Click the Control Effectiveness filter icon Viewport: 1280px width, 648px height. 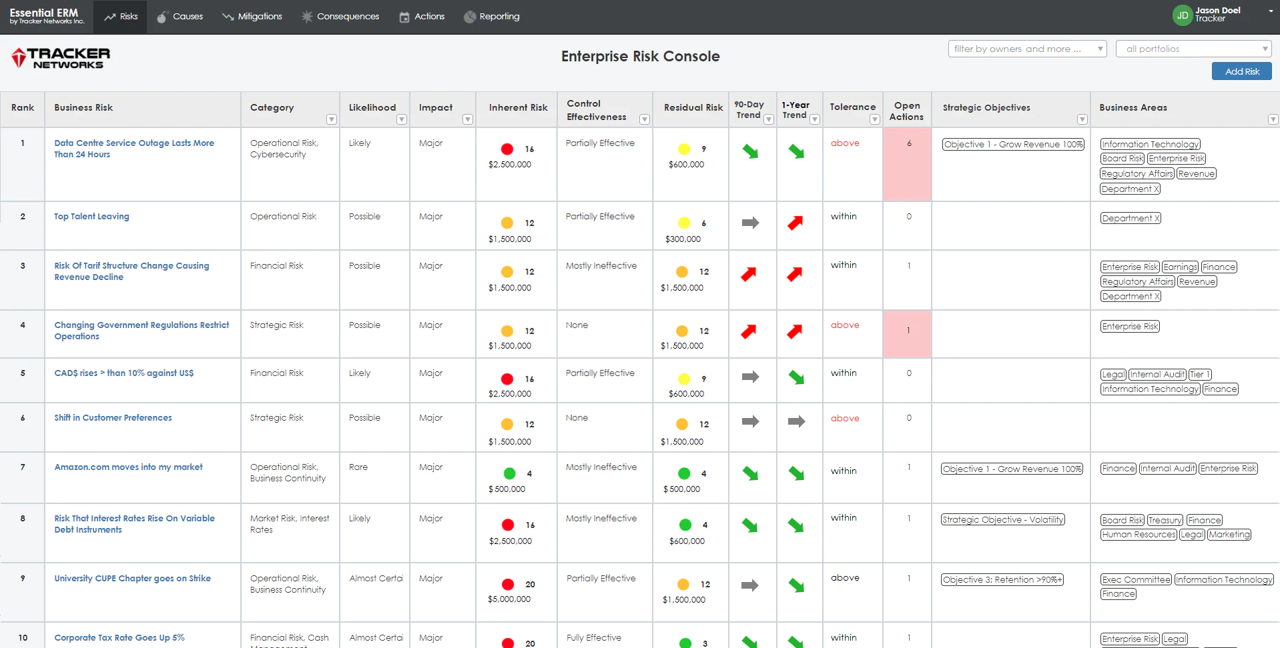644,119
